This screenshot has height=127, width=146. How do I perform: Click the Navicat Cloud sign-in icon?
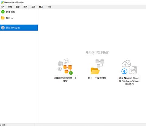tap(129, 67)
